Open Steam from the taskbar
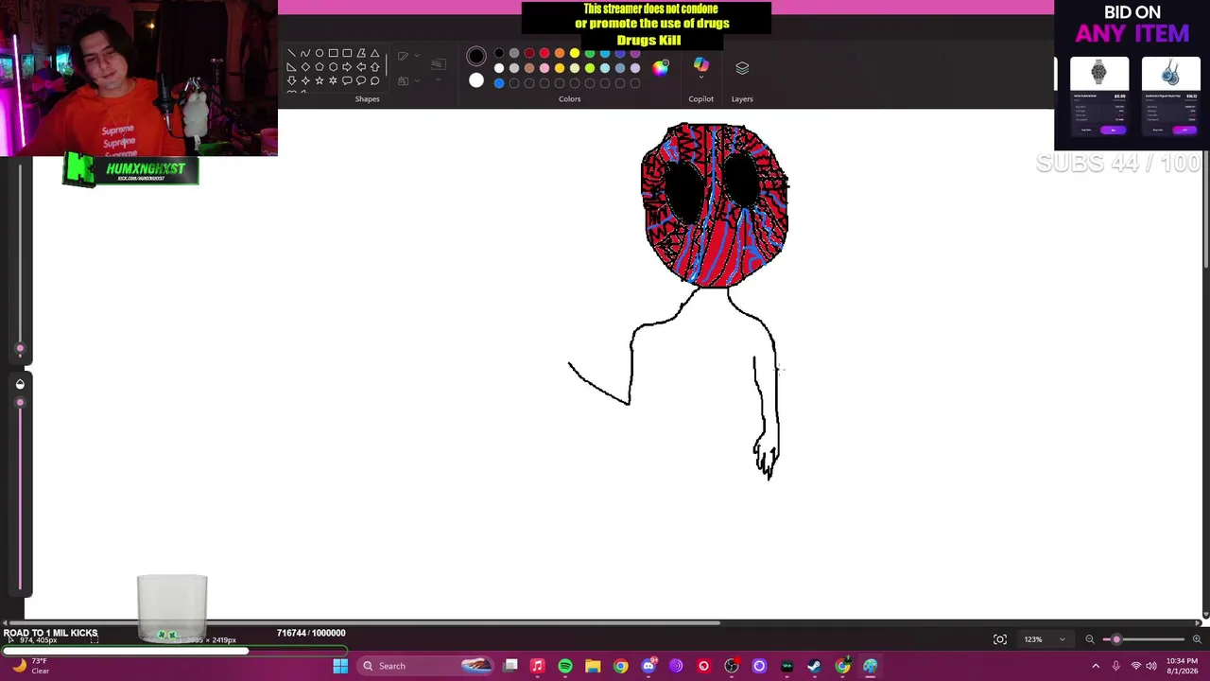This screenshot has height=681, width=1210. pyautogui.click(x=814, y=666)
